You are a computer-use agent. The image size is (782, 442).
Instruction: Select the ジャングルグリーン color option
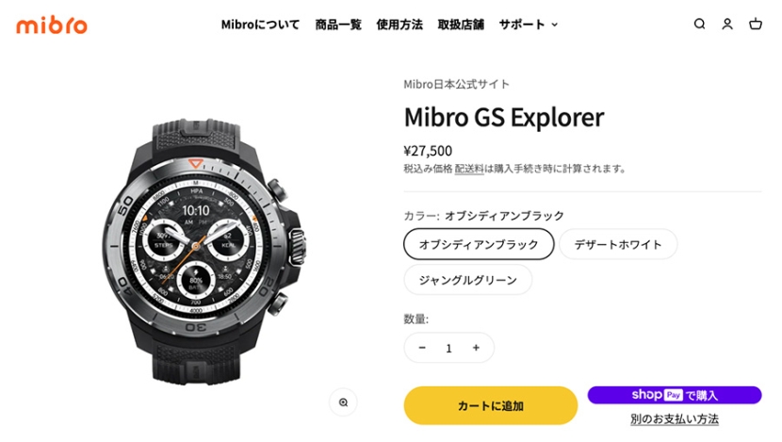(468, 280)
